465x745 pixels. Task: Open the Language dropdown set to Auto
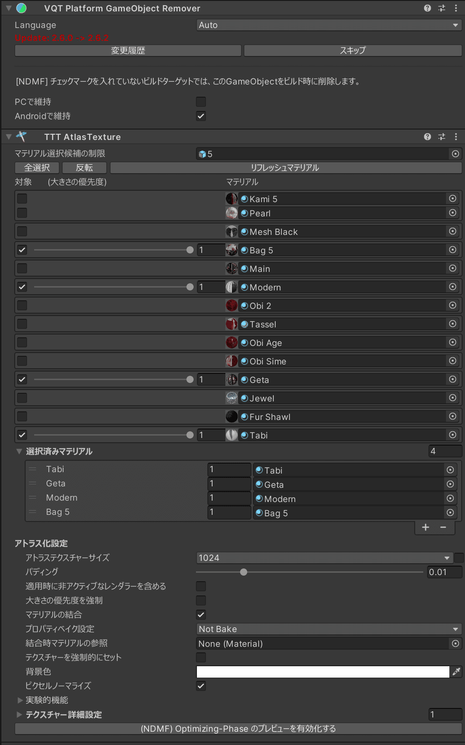point(328,25)
